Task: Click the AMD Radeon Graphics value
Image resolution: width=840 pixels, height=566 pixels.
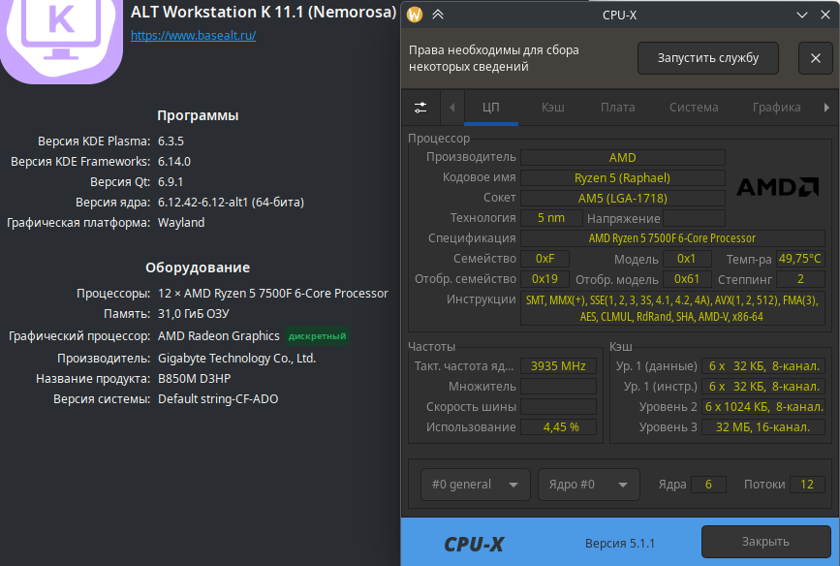Action: pos(219,336)
